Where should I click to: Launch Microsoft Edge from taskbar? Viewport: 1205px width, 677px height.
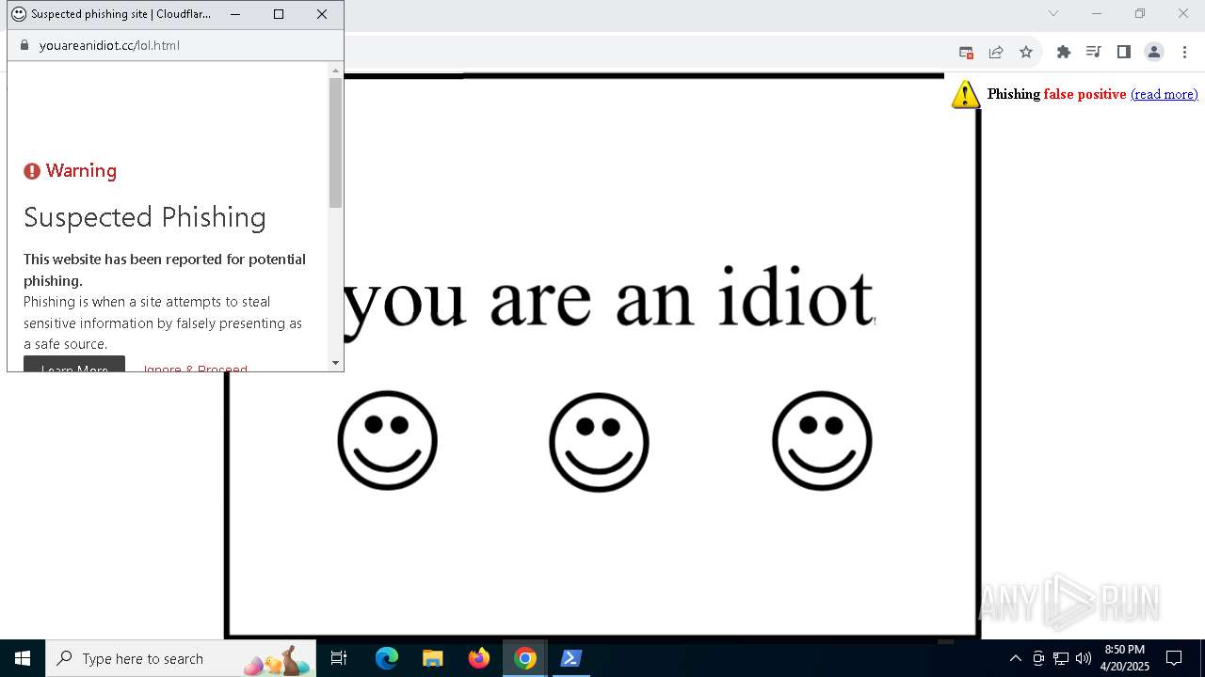click(x=387, y=658)
